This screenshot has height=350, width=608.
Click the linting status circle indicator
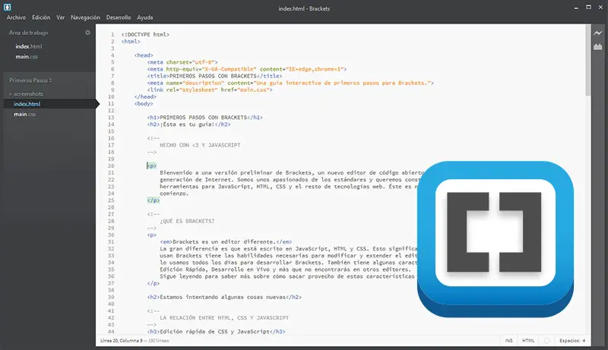(x=546, y=341)
